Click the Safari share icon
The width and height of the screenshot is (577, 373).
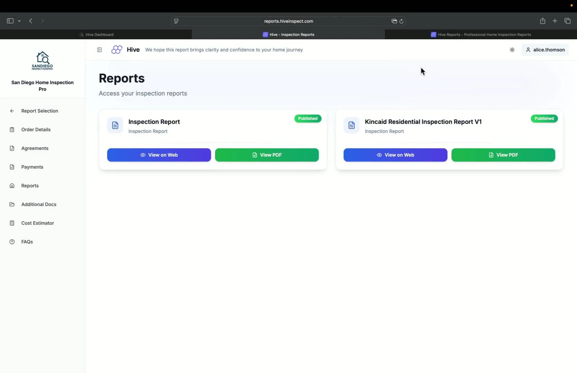[x=542, y=21]
